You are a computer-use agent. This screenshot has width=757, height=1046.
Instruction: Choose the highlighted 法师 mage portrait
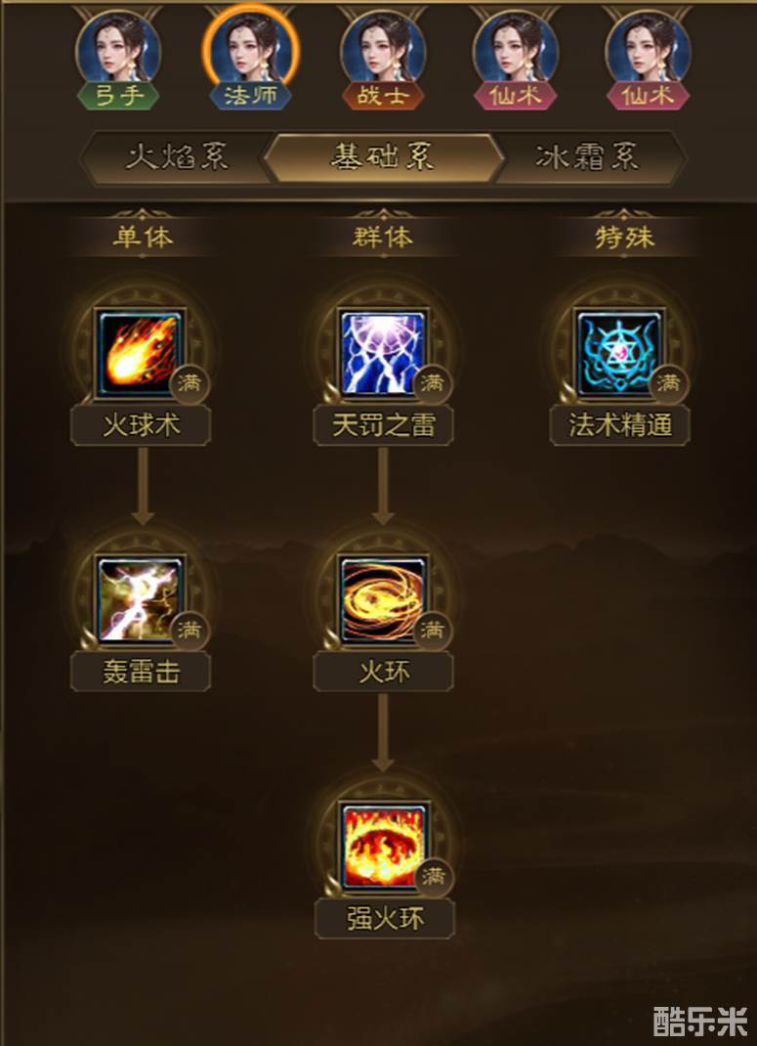(251, 56)
